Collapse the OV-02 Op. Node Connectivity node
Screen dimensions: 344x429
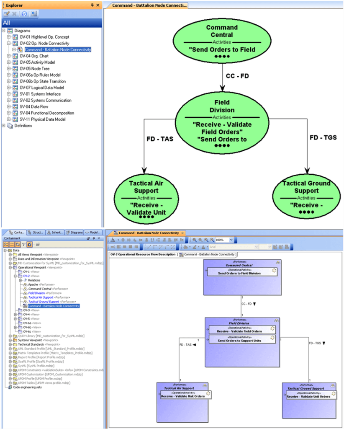coord(9,43)
